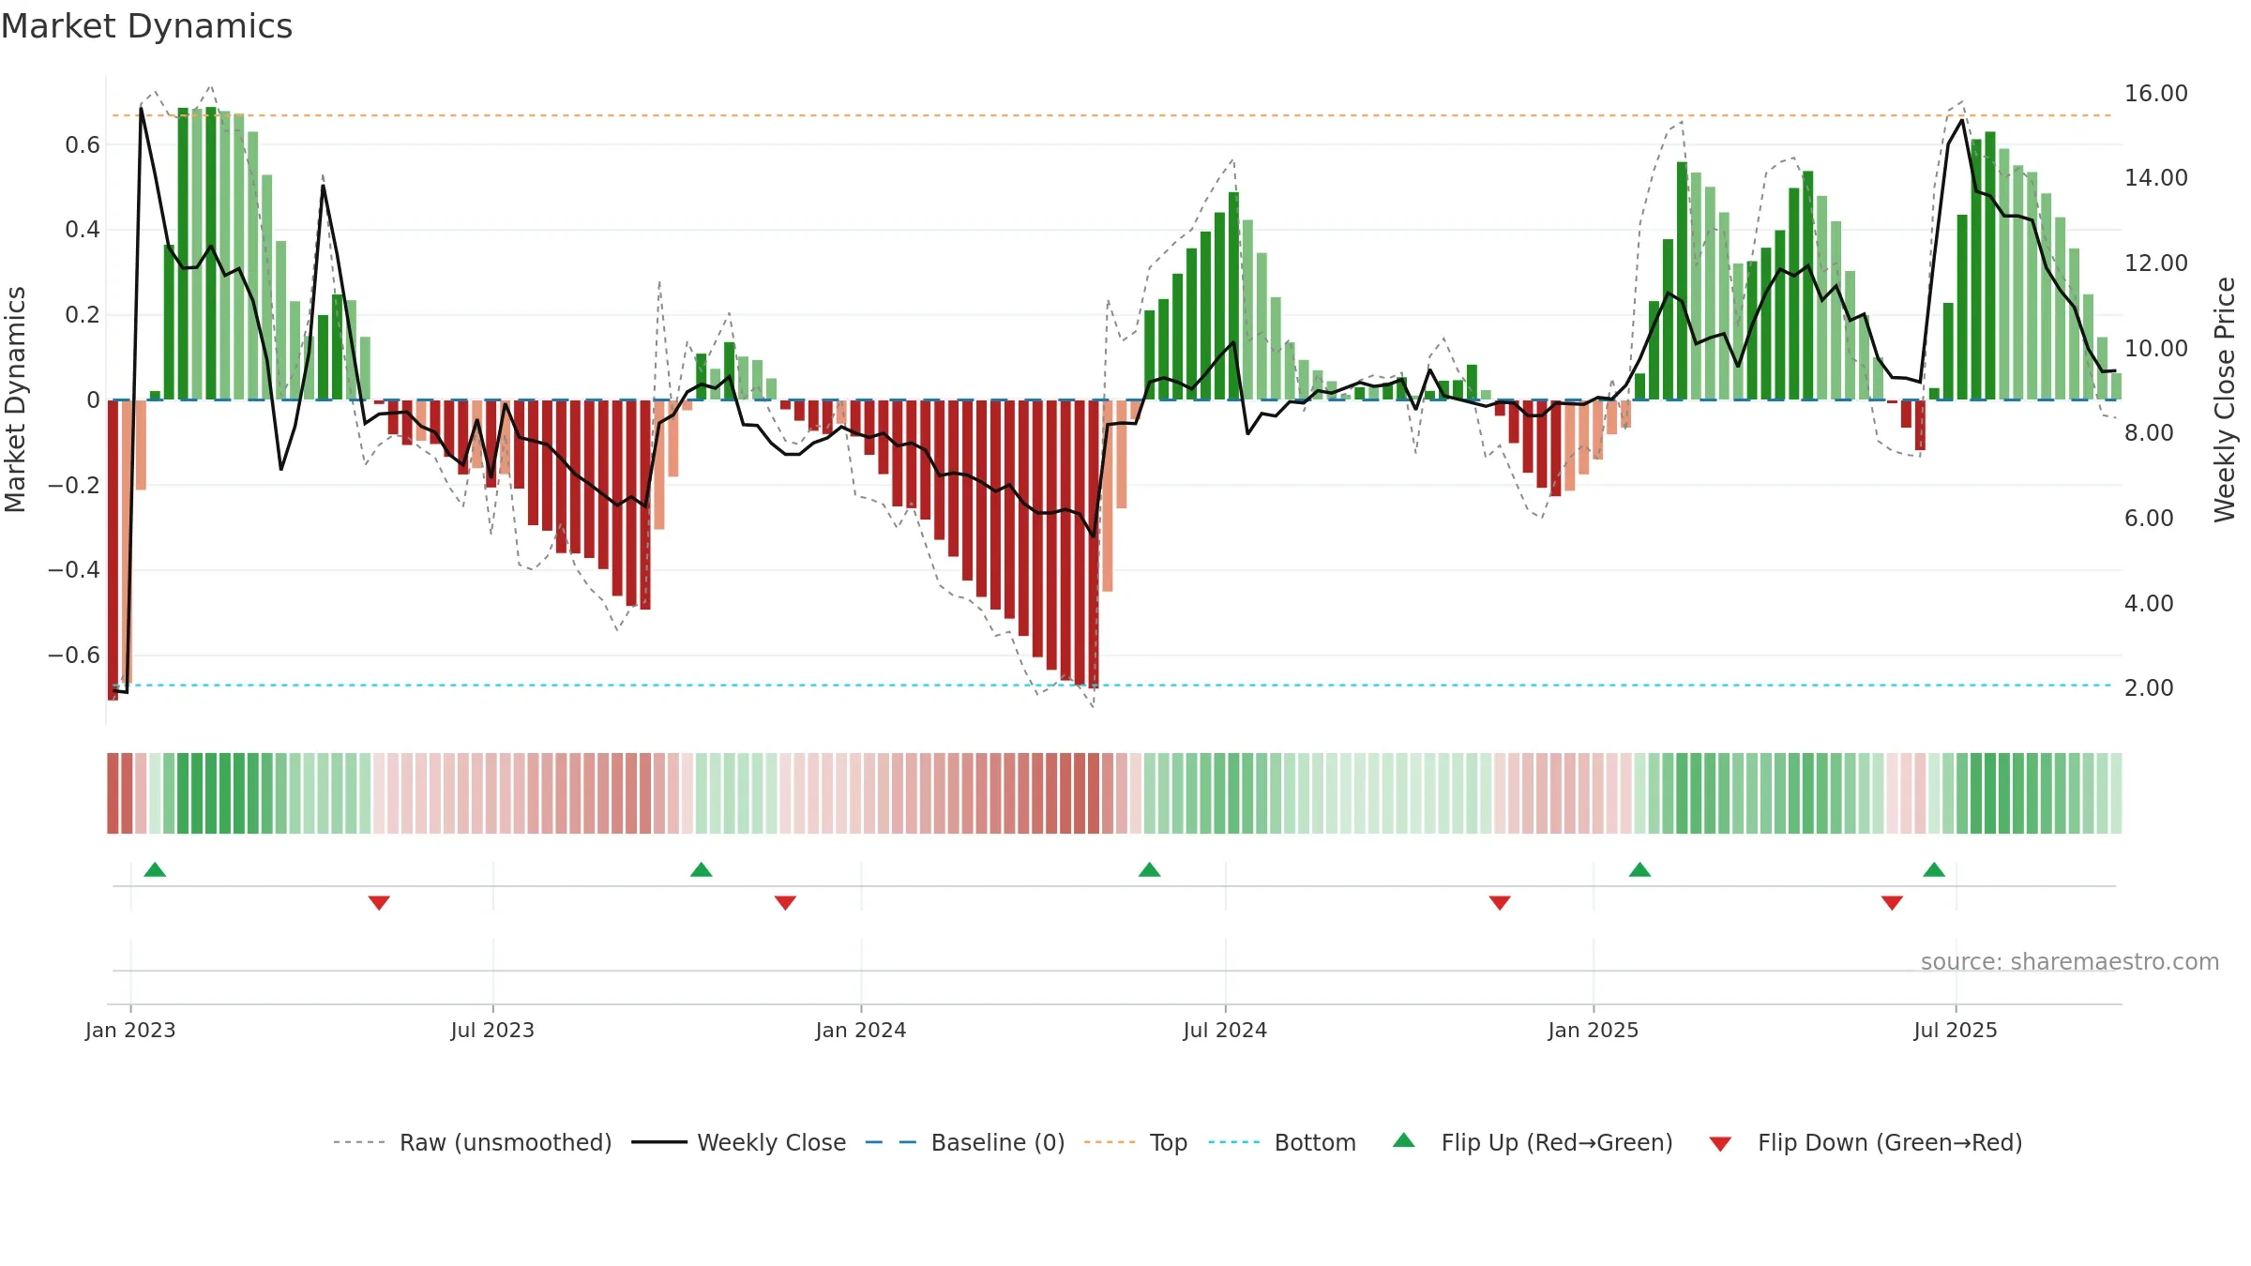The height and width of the screenshot is (1266, 2251).
Task: Toggle the Top legend entry
Action: 1135,1142
